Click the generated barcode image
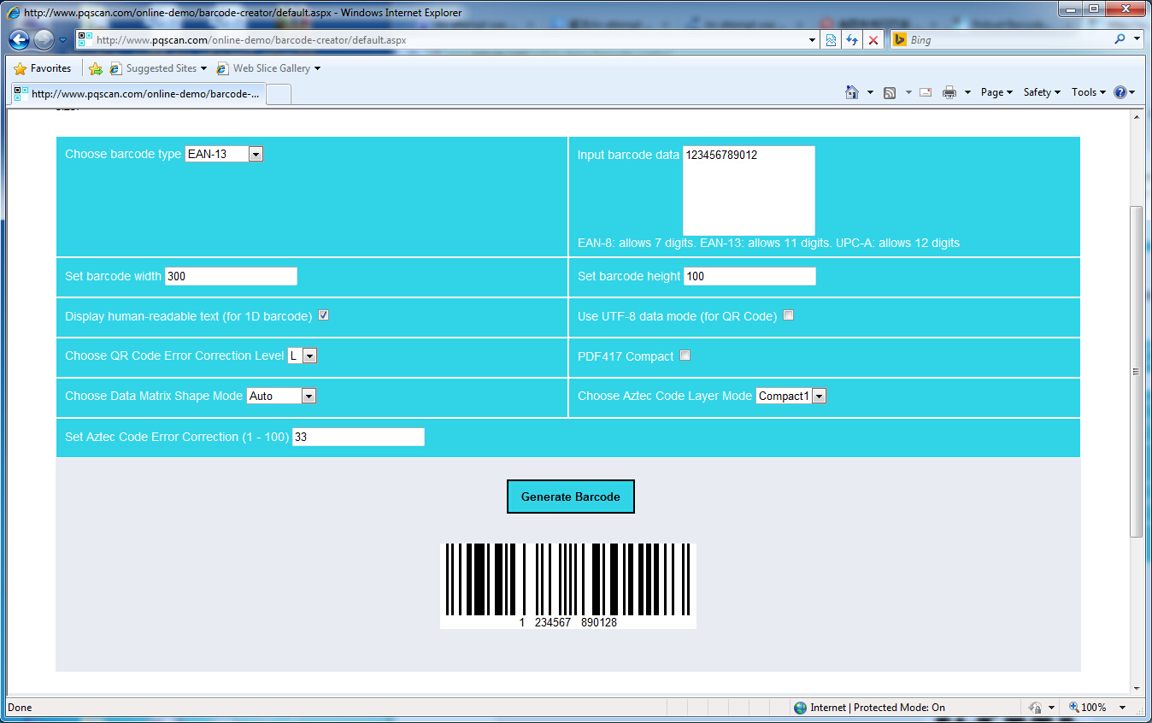 coord(568,586)
